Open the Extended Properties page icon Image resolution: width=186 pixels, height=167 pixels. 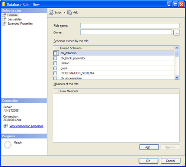[4, 23]
